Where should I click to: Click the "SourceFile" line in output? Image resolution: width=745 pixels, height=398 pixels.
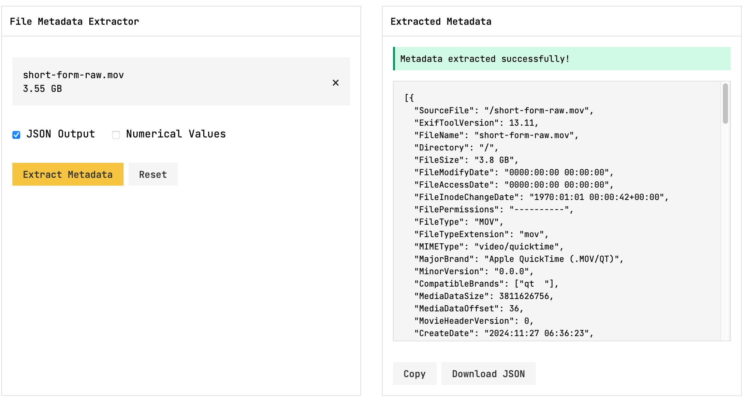click(504, 110)
